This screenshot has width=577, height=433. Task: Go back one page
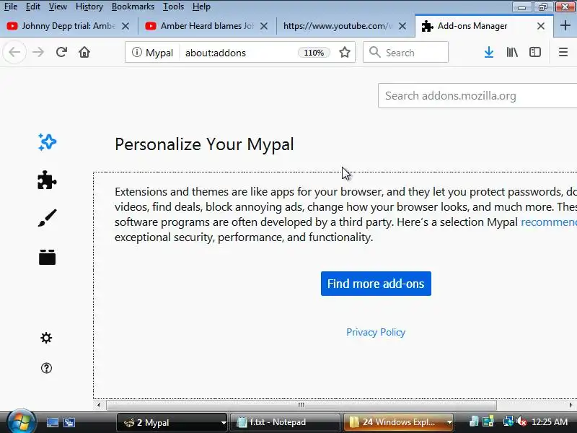[x=14, y=52]
